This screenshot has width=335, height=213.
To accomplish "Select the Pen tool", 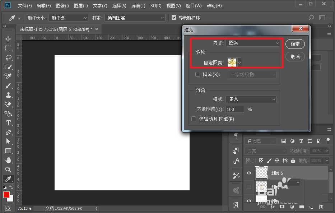I will pyautogui.click(x=8, y=132).
